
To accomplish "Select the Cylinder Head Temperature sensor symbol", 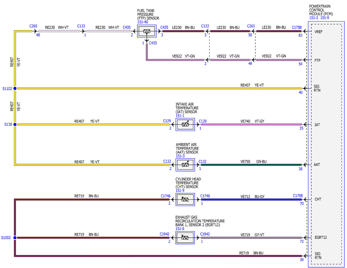I will point(185,199).
